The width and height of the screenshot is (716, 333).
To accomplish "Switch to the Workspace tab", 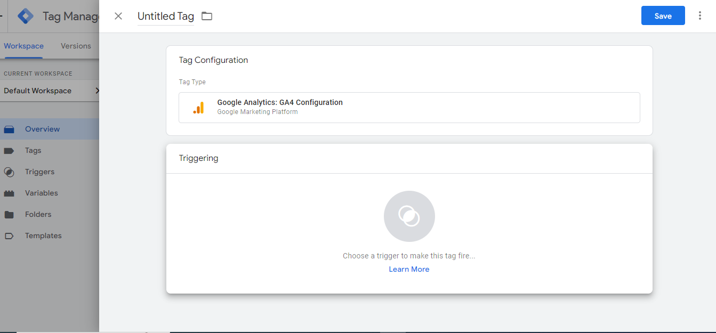I will [23, 46].
